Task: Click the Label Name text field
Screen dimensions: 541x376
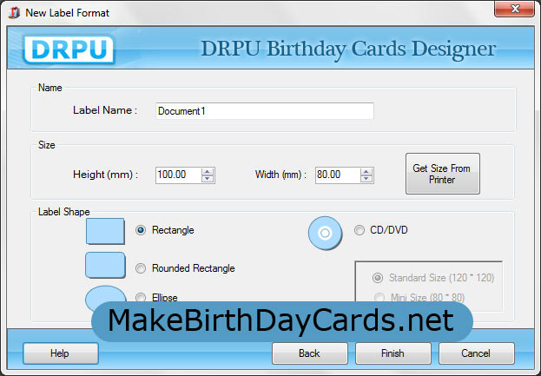Action: pyautogui.click(x=265, y=111)
